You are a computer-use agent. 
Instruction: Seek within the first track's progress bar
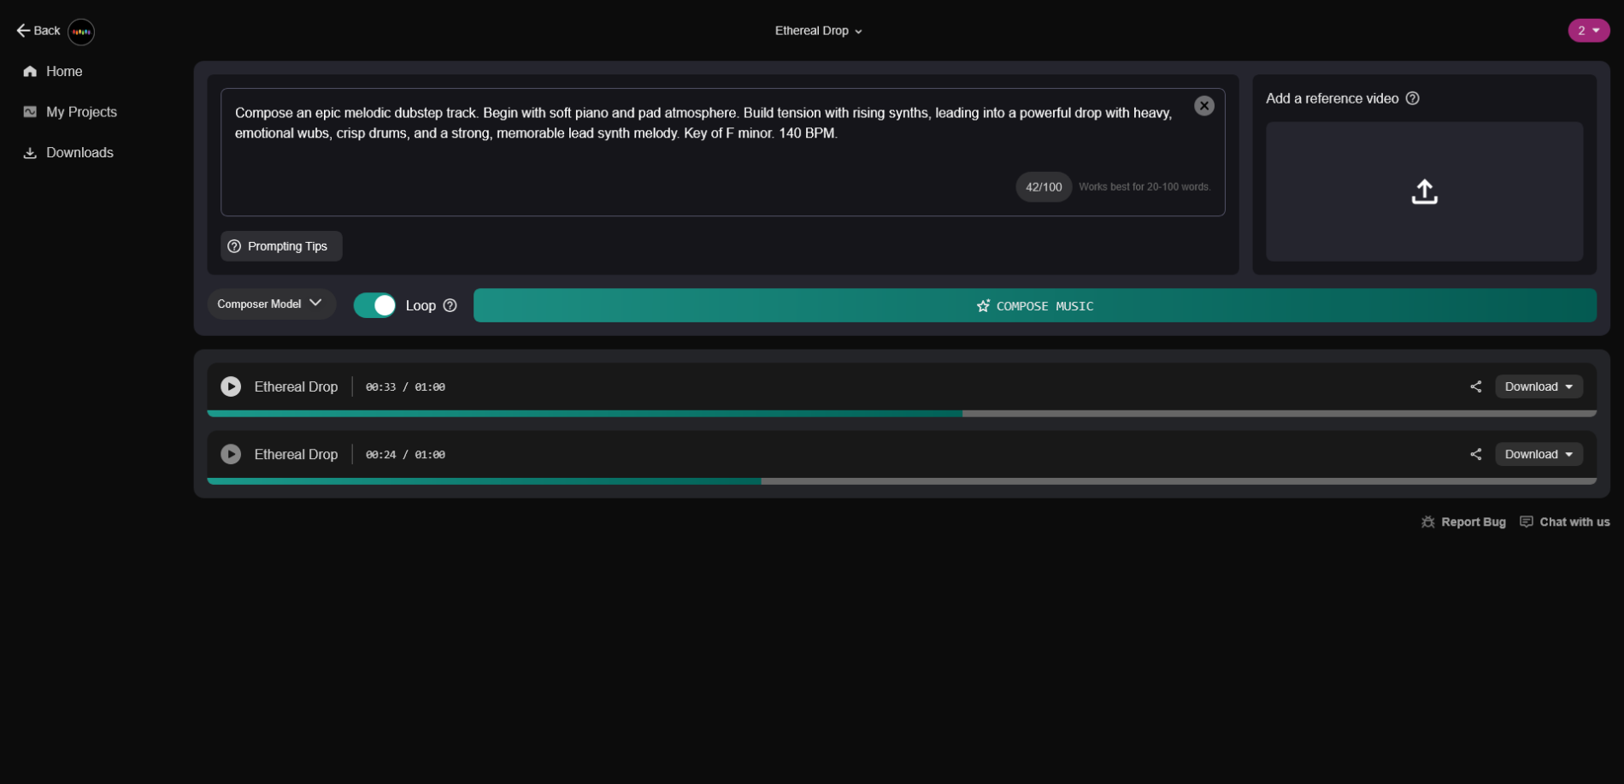pyautogui.click(x=901, y=414)
